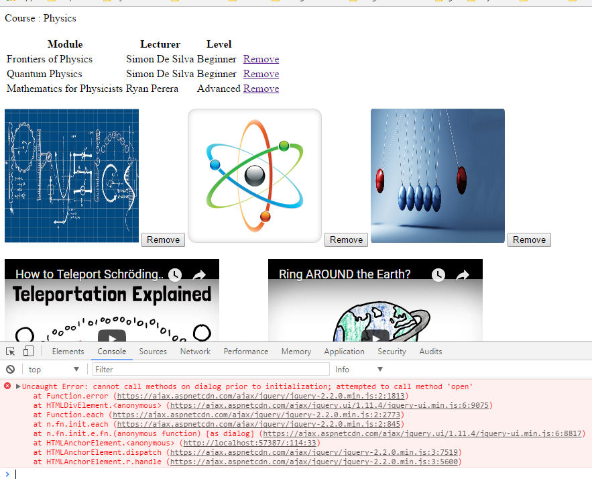Open the Performance tab

point(246,352)
